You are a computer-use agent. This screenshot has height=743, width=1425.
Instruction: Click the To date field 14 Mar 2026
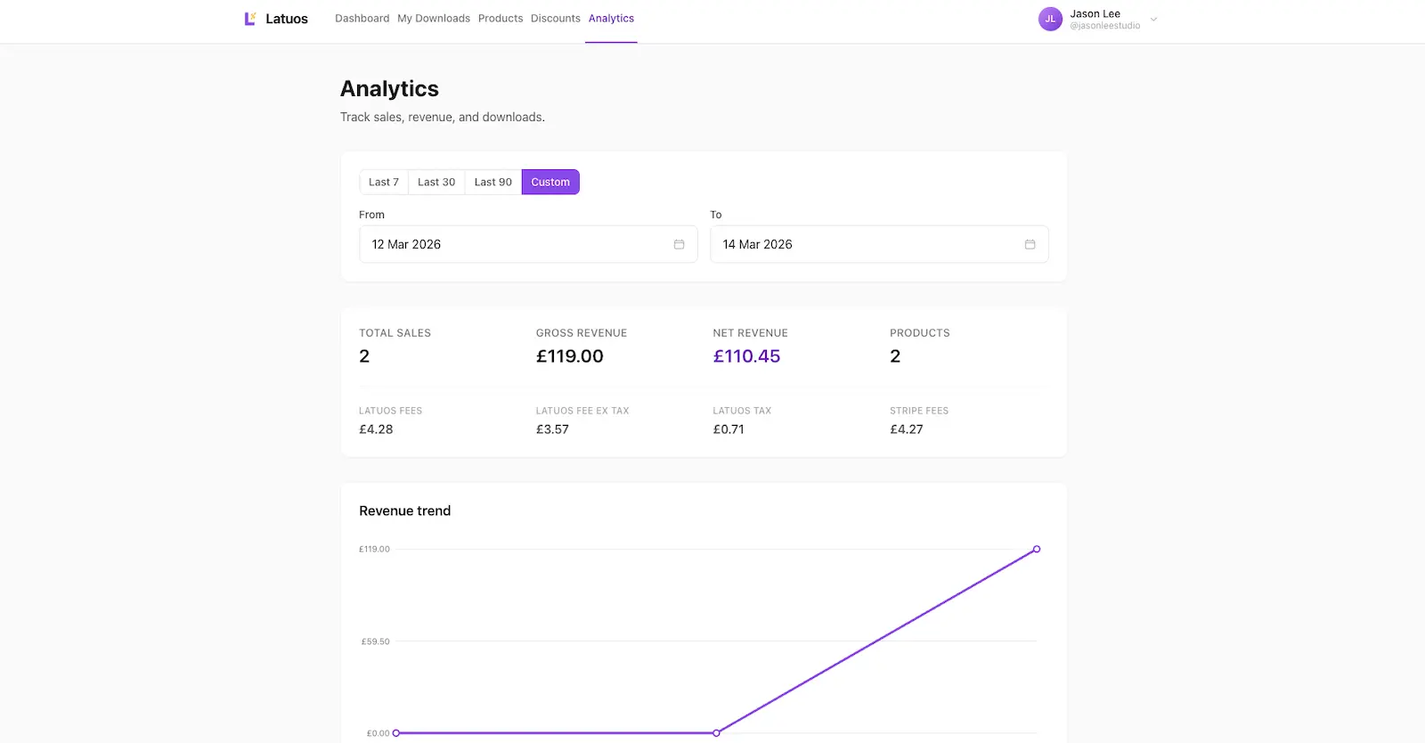pos(879,244)
